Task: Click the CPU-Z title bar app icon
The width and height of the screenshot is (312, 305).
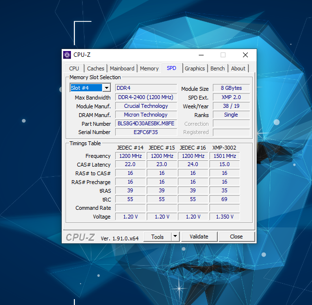Action: pyautogui.click(x=67, y=55)
